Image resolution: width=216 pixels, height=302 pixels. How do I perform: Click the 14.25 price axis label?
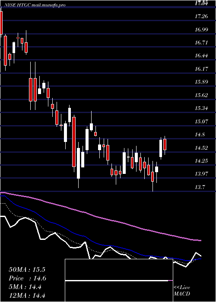point(201,161)
